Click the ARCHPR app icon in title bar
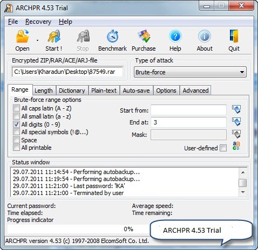The width and height of the screenshot is (258, 250). tap(9, 8)
